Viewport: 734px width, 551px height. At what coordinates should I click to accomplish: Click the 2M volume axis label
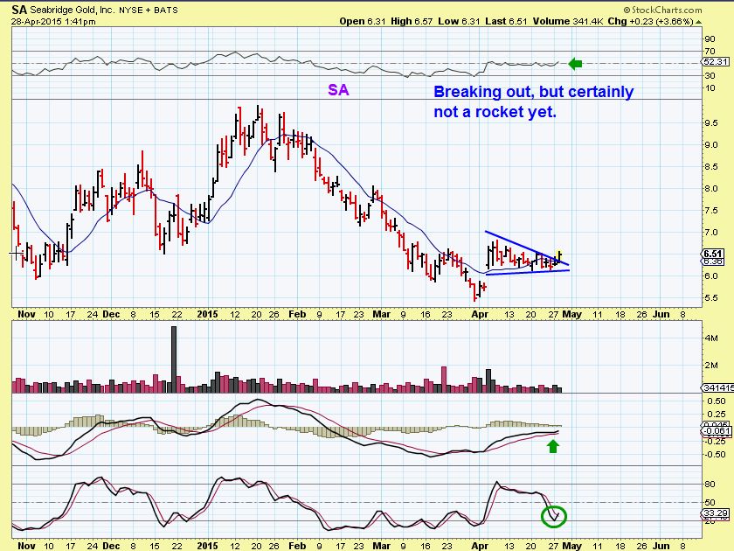711,366
